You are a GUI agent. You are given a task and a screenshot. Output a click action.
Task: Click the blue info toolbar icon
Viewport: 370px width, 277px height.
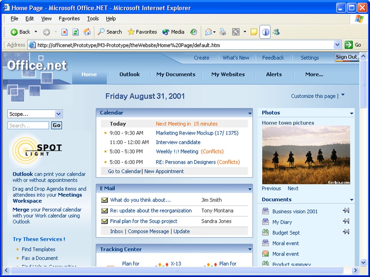pos(265,32)
